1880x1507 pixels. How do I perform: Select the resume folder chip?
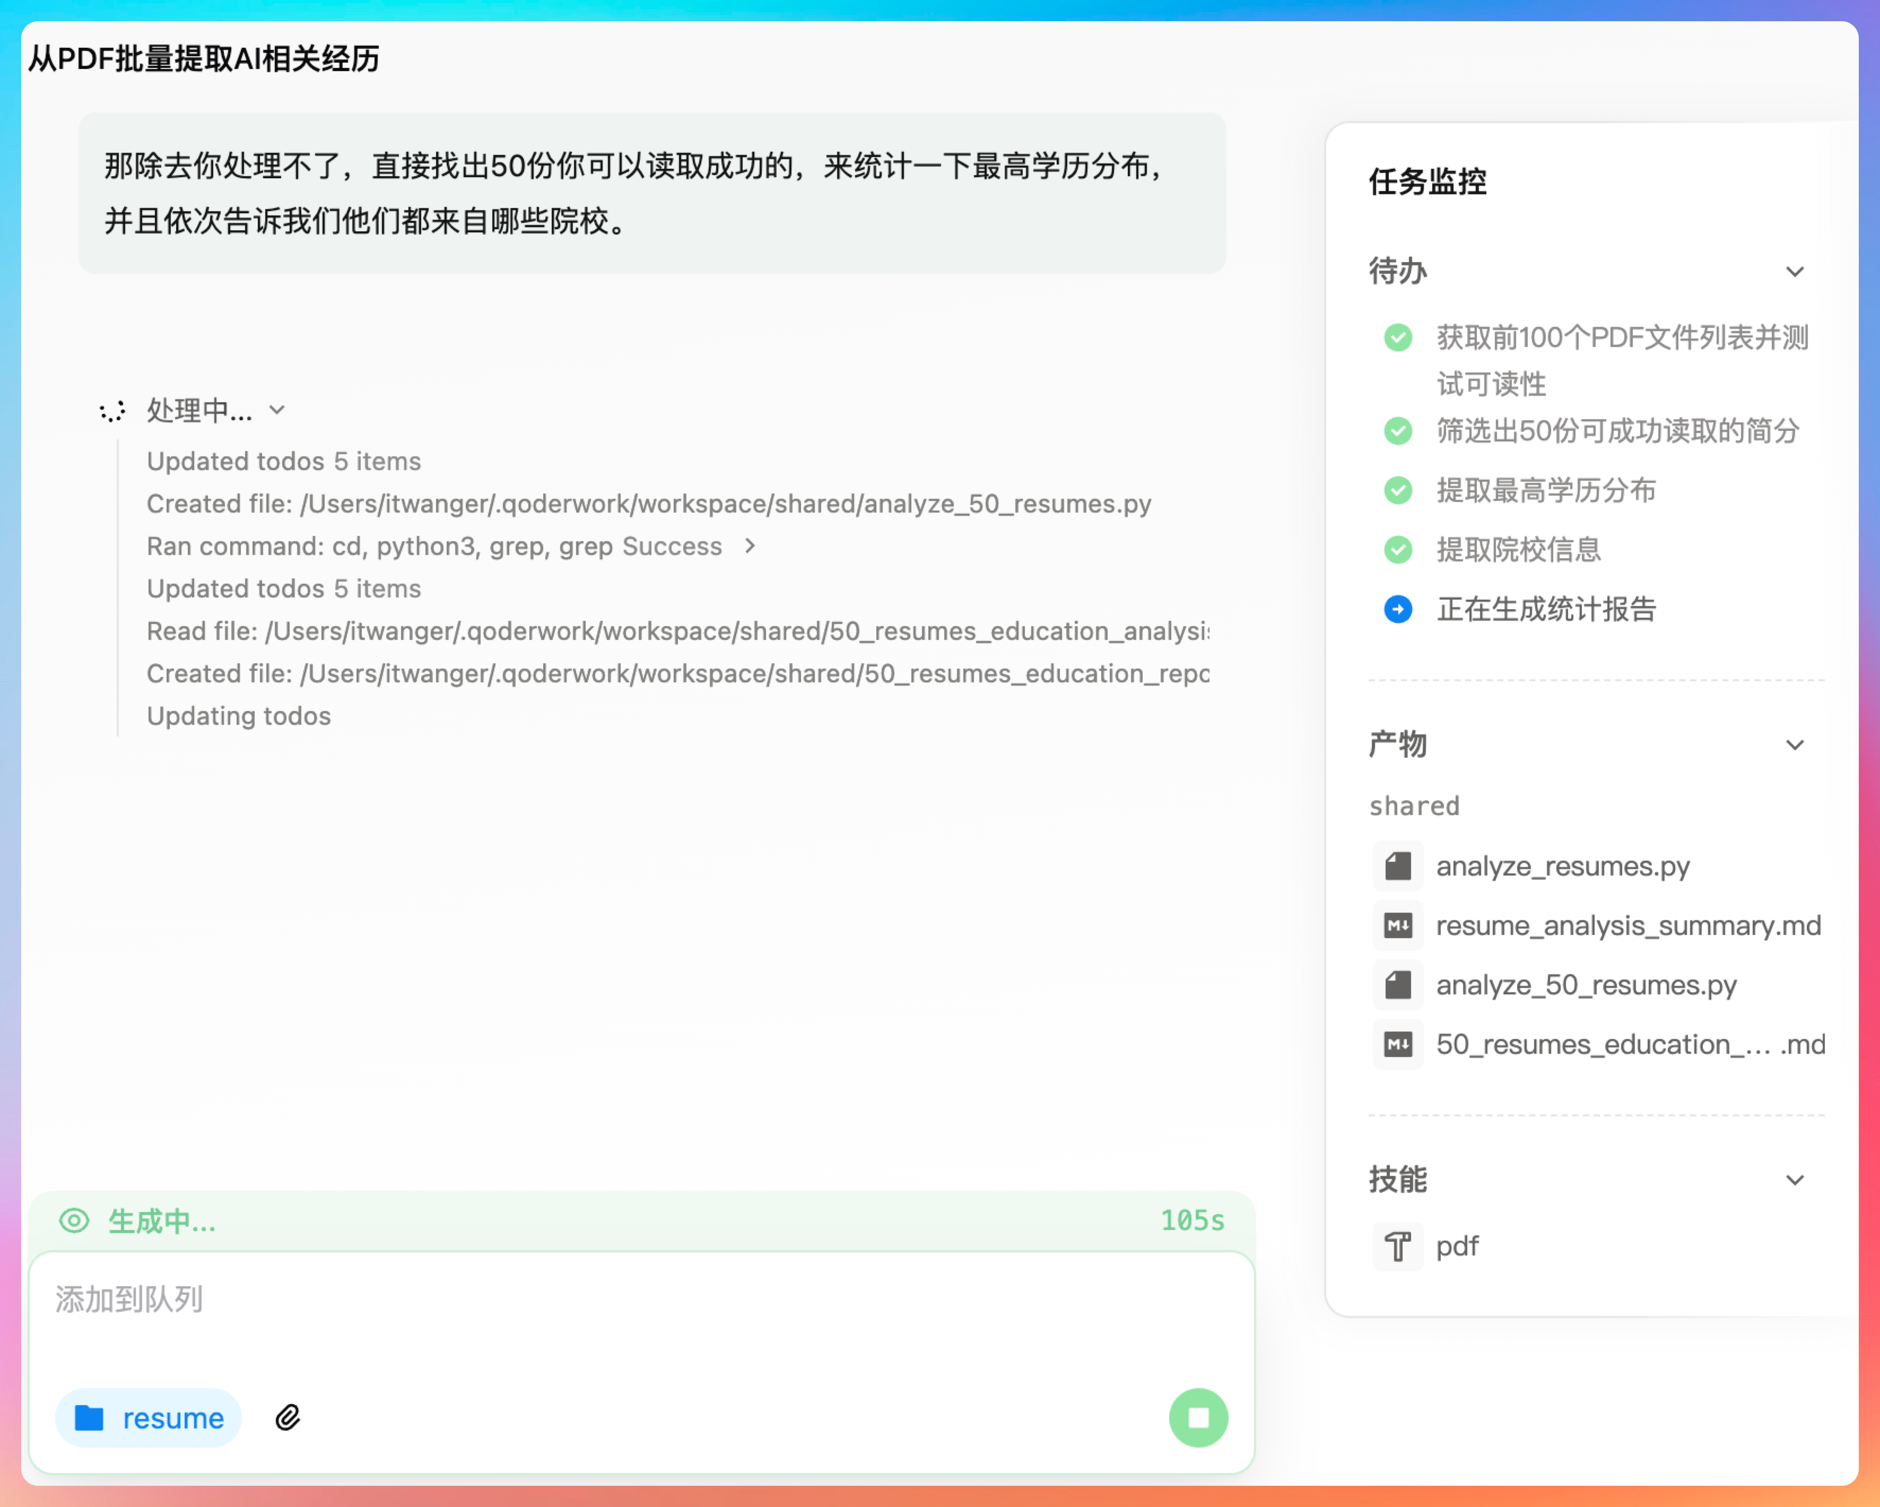pos(149,1418)
